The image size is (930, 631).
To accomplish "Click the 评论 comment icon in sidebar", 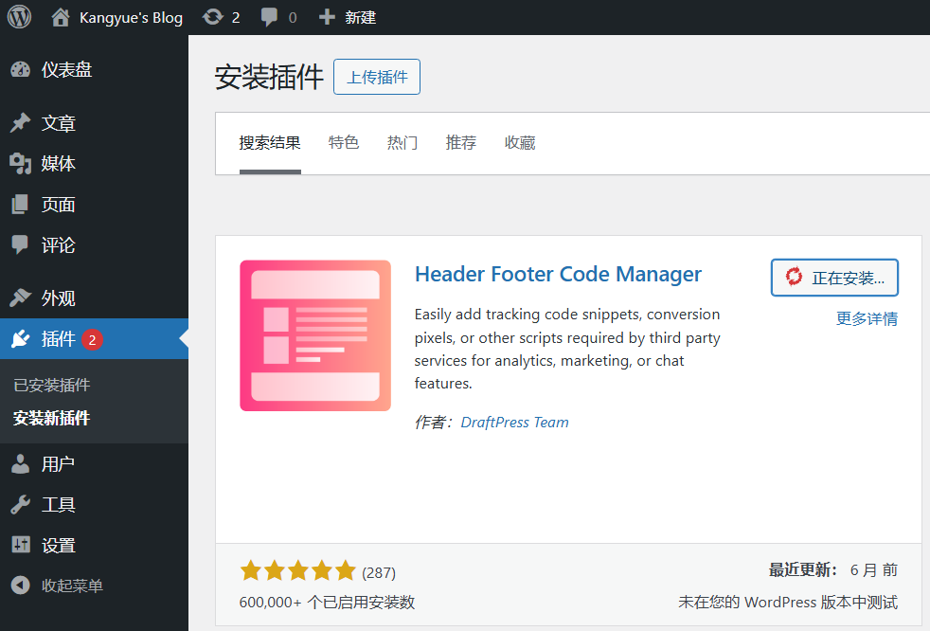I will coord(20,244).
